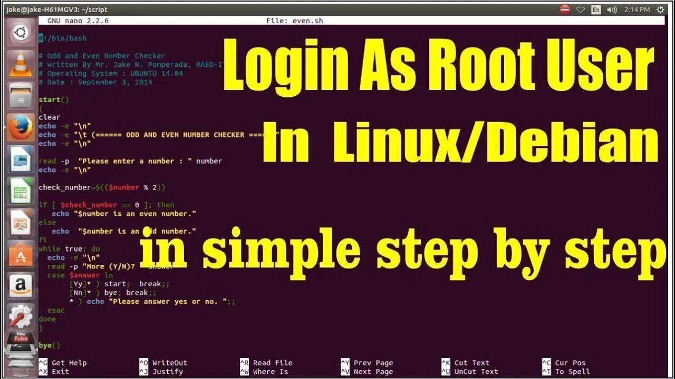Open LibreOffice Impress from launcher
The width and height of the screenshot is (675, 379).
click(x=21, y=222)
